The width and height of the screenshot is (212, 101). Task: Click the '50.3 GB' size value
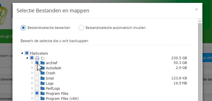(x=180, y=63)
